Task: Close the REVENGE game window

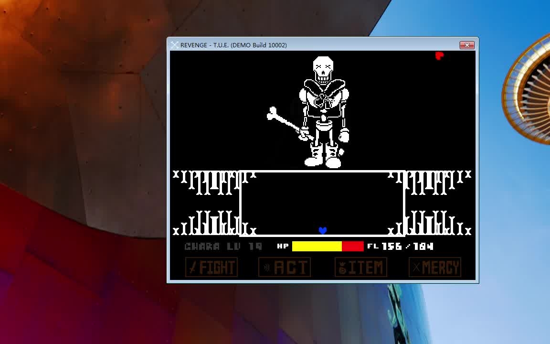Action: point(467,45)
